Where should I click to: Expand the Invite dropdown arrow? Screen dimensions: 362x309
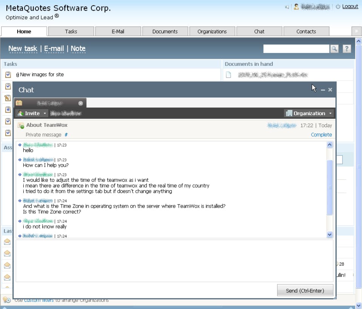(x=45, y=113)
